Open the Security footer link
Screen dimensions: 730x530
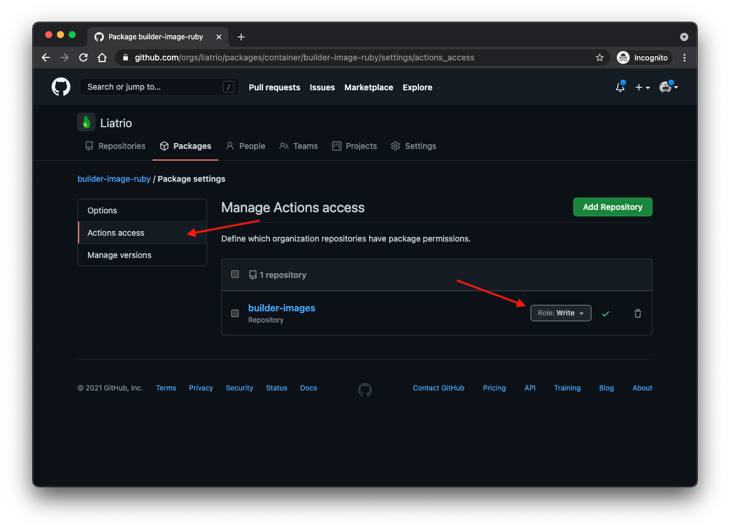click(239, 388)
